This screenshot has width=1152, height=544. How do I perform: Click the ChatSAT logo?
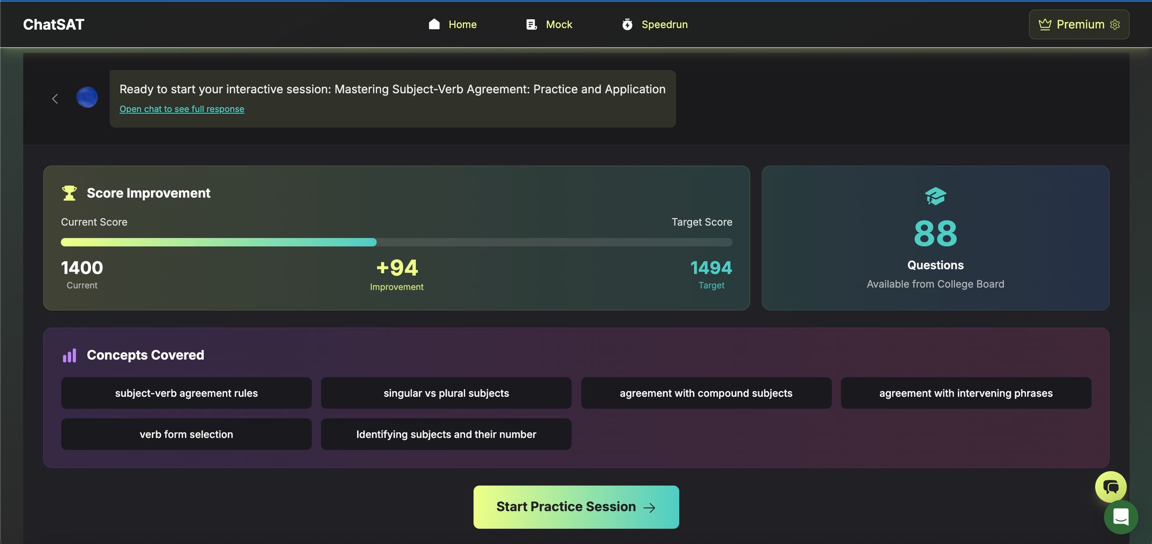[53, 25]
